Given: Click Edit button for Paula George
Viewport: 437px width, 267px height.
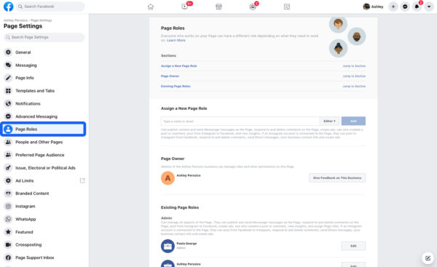Looking at the screenshot, I should pyautogui.click(x=353, y=246).
